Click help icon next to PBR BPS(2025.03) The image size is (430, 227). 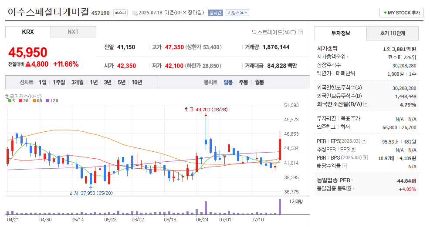tap(365, 157)
